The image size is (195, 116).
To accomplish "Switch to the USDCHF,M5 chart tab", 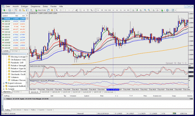I will pos(45,92).
